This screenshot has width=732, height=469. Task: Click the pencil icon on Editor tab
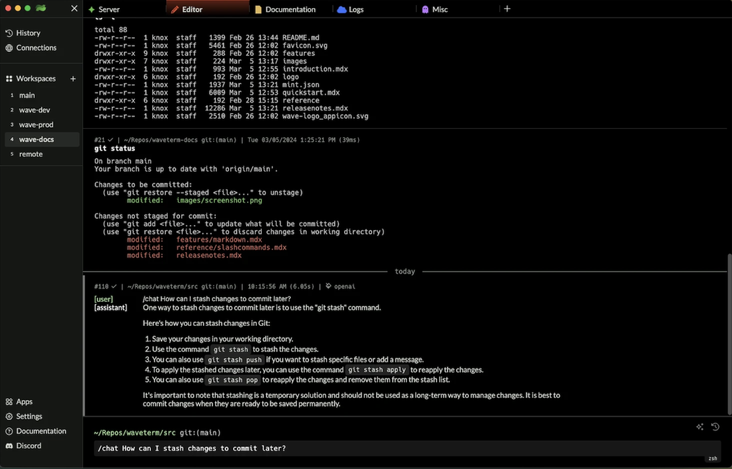point(175,9)
